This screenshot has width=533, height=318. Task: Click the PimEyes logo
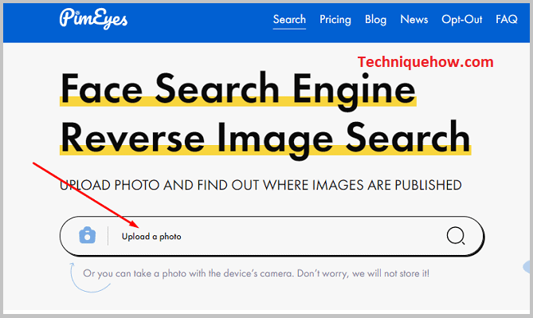pos(93,18)
